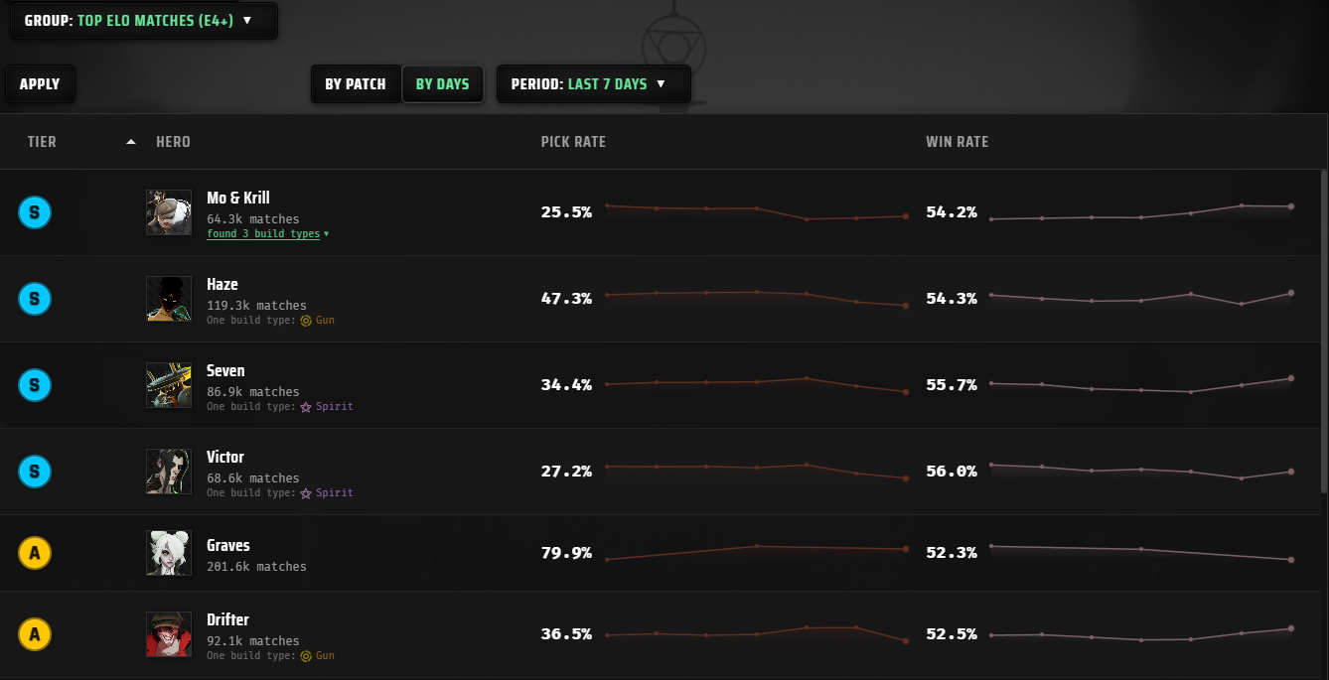The width and height of the screenshot is (1329, 680).
Task: Click the S tier badge for Haze
Action: (35, 298)
